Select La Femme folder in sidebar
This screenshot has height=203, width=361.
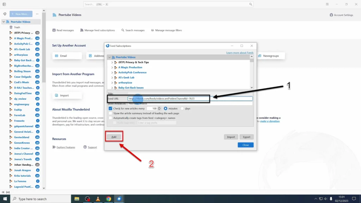click(x=20, y=181)
